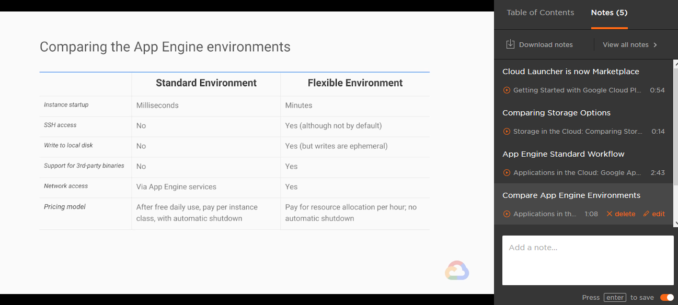Viewport: 678px width, 305px height.
Task: Click the Network access row label
Action: pos(66,186)
